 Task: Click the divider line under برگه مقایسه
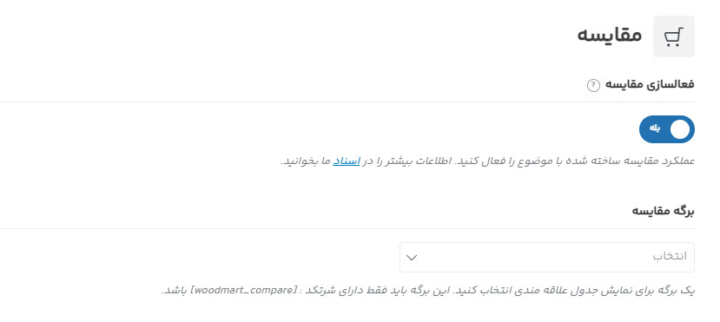347,228
